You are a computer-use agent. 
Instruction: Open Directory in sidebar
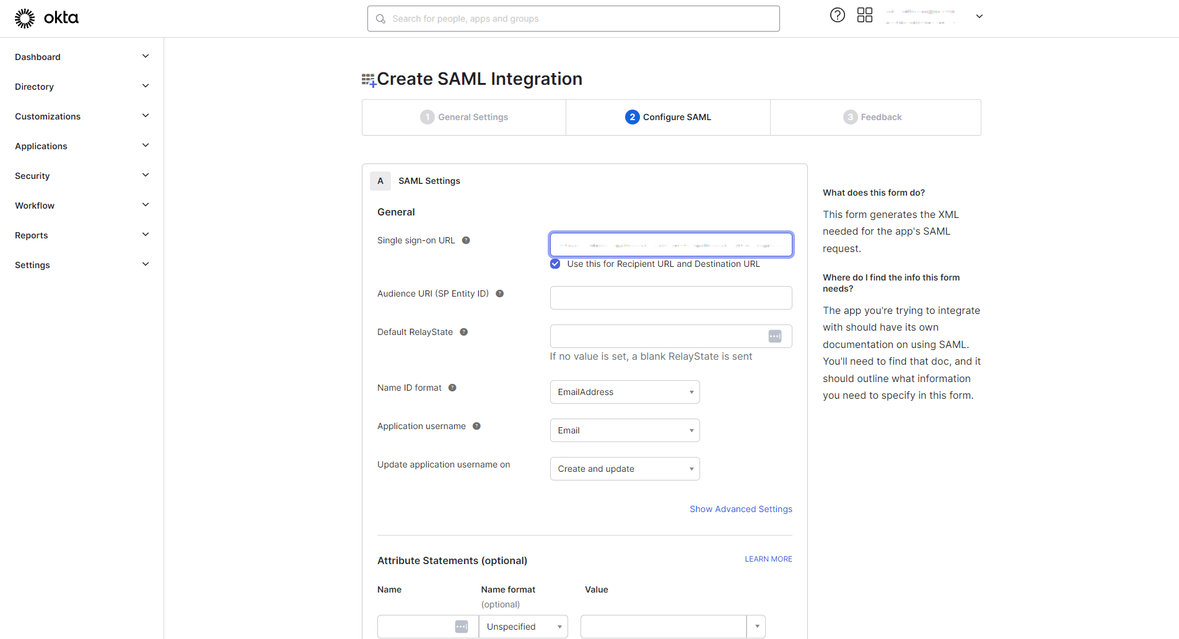tap(34, 87)
